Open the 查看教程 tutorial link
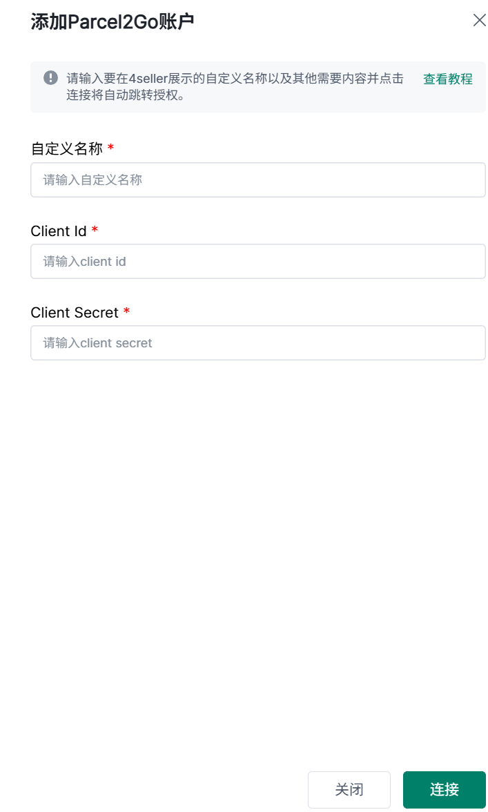The width and height of the screenshot is (488, 812). click(448, 79)
